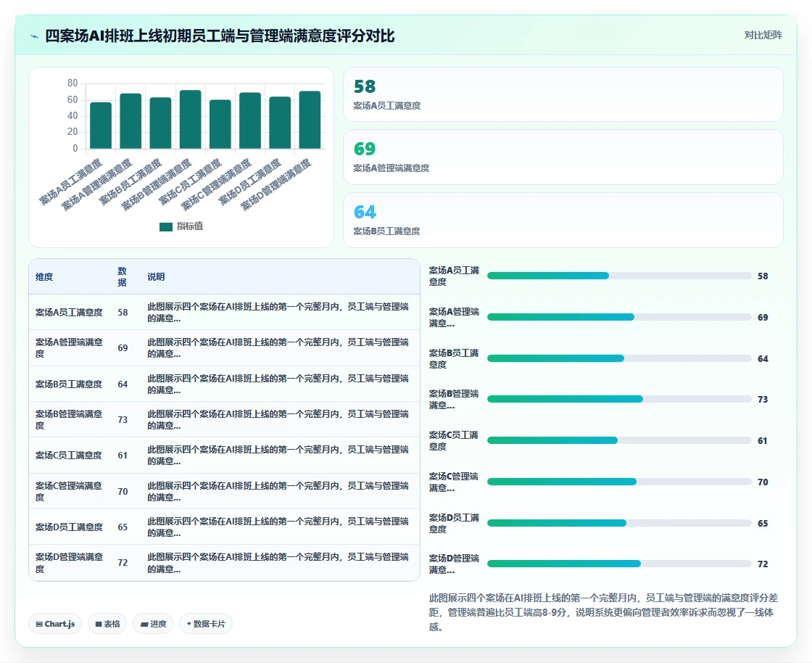Screen dimensions: 812x663
Task: Click the 说明 column header
Action: [156, 276]
